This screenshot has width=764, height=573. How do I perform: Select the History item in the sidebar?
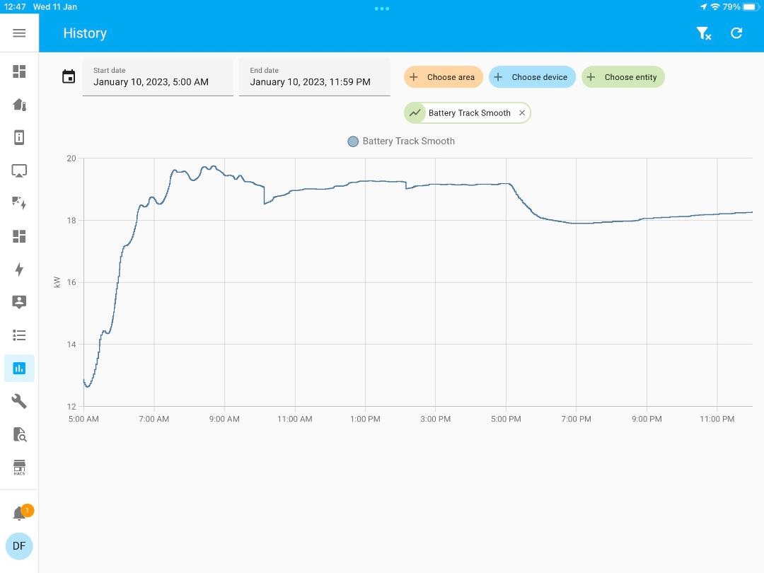[x=19, y=369]
